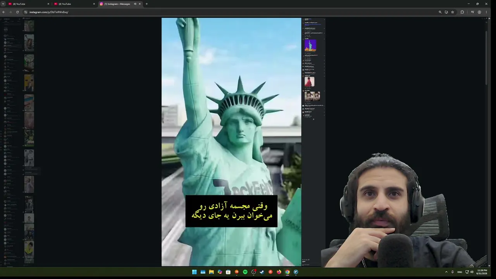This screenshot has width=496, height=279.
Task: View site information icon in address bar
Action: pos(26,12)
